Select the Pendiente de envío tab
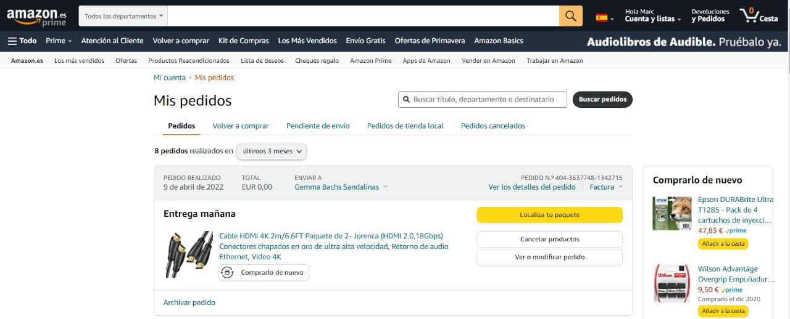Image resolution: width=790 pixels, height=319 pixels. tap(318, 126)
